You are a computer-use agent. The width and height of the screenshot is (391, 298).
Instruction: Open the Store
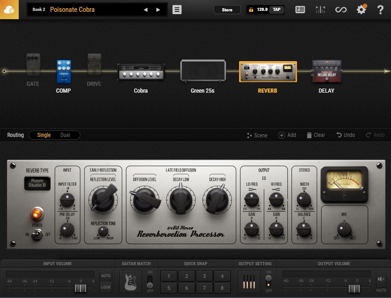(x=227, y=9)
